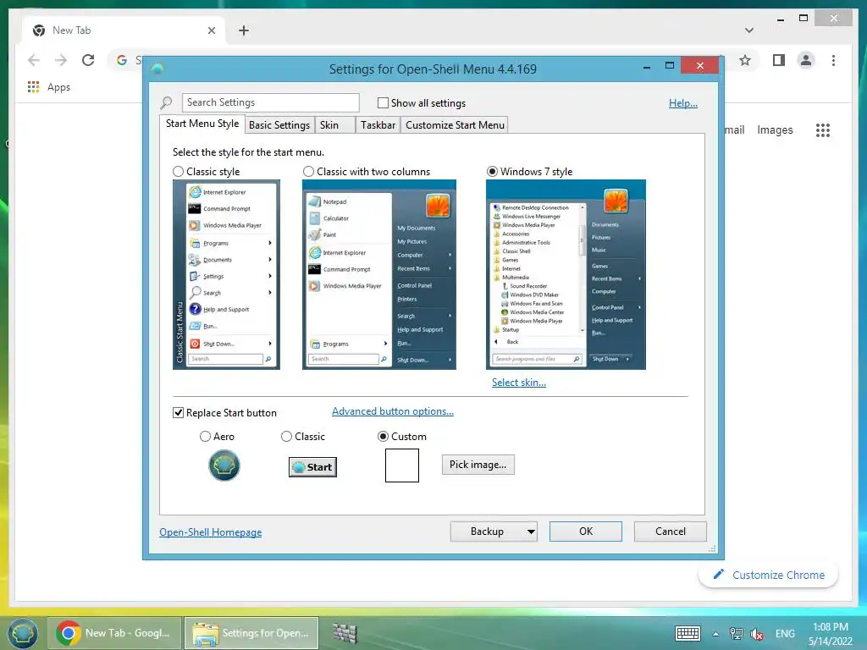Open the Select skin... link
This screenshot has width=867, height=650.
pos(519,383)
